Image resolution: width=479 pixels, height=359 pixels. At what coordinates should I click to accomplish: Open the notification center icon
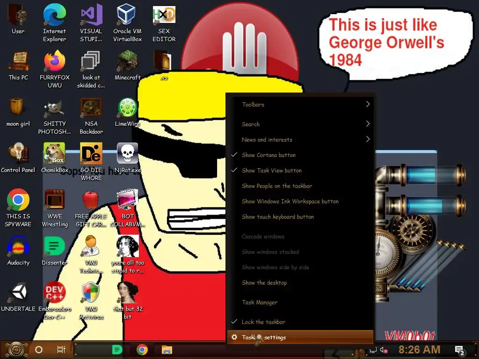(460, 351)
